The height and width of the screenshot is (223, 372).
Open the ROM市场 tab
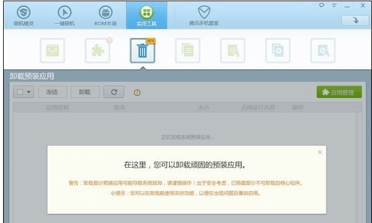coord(106,15)
